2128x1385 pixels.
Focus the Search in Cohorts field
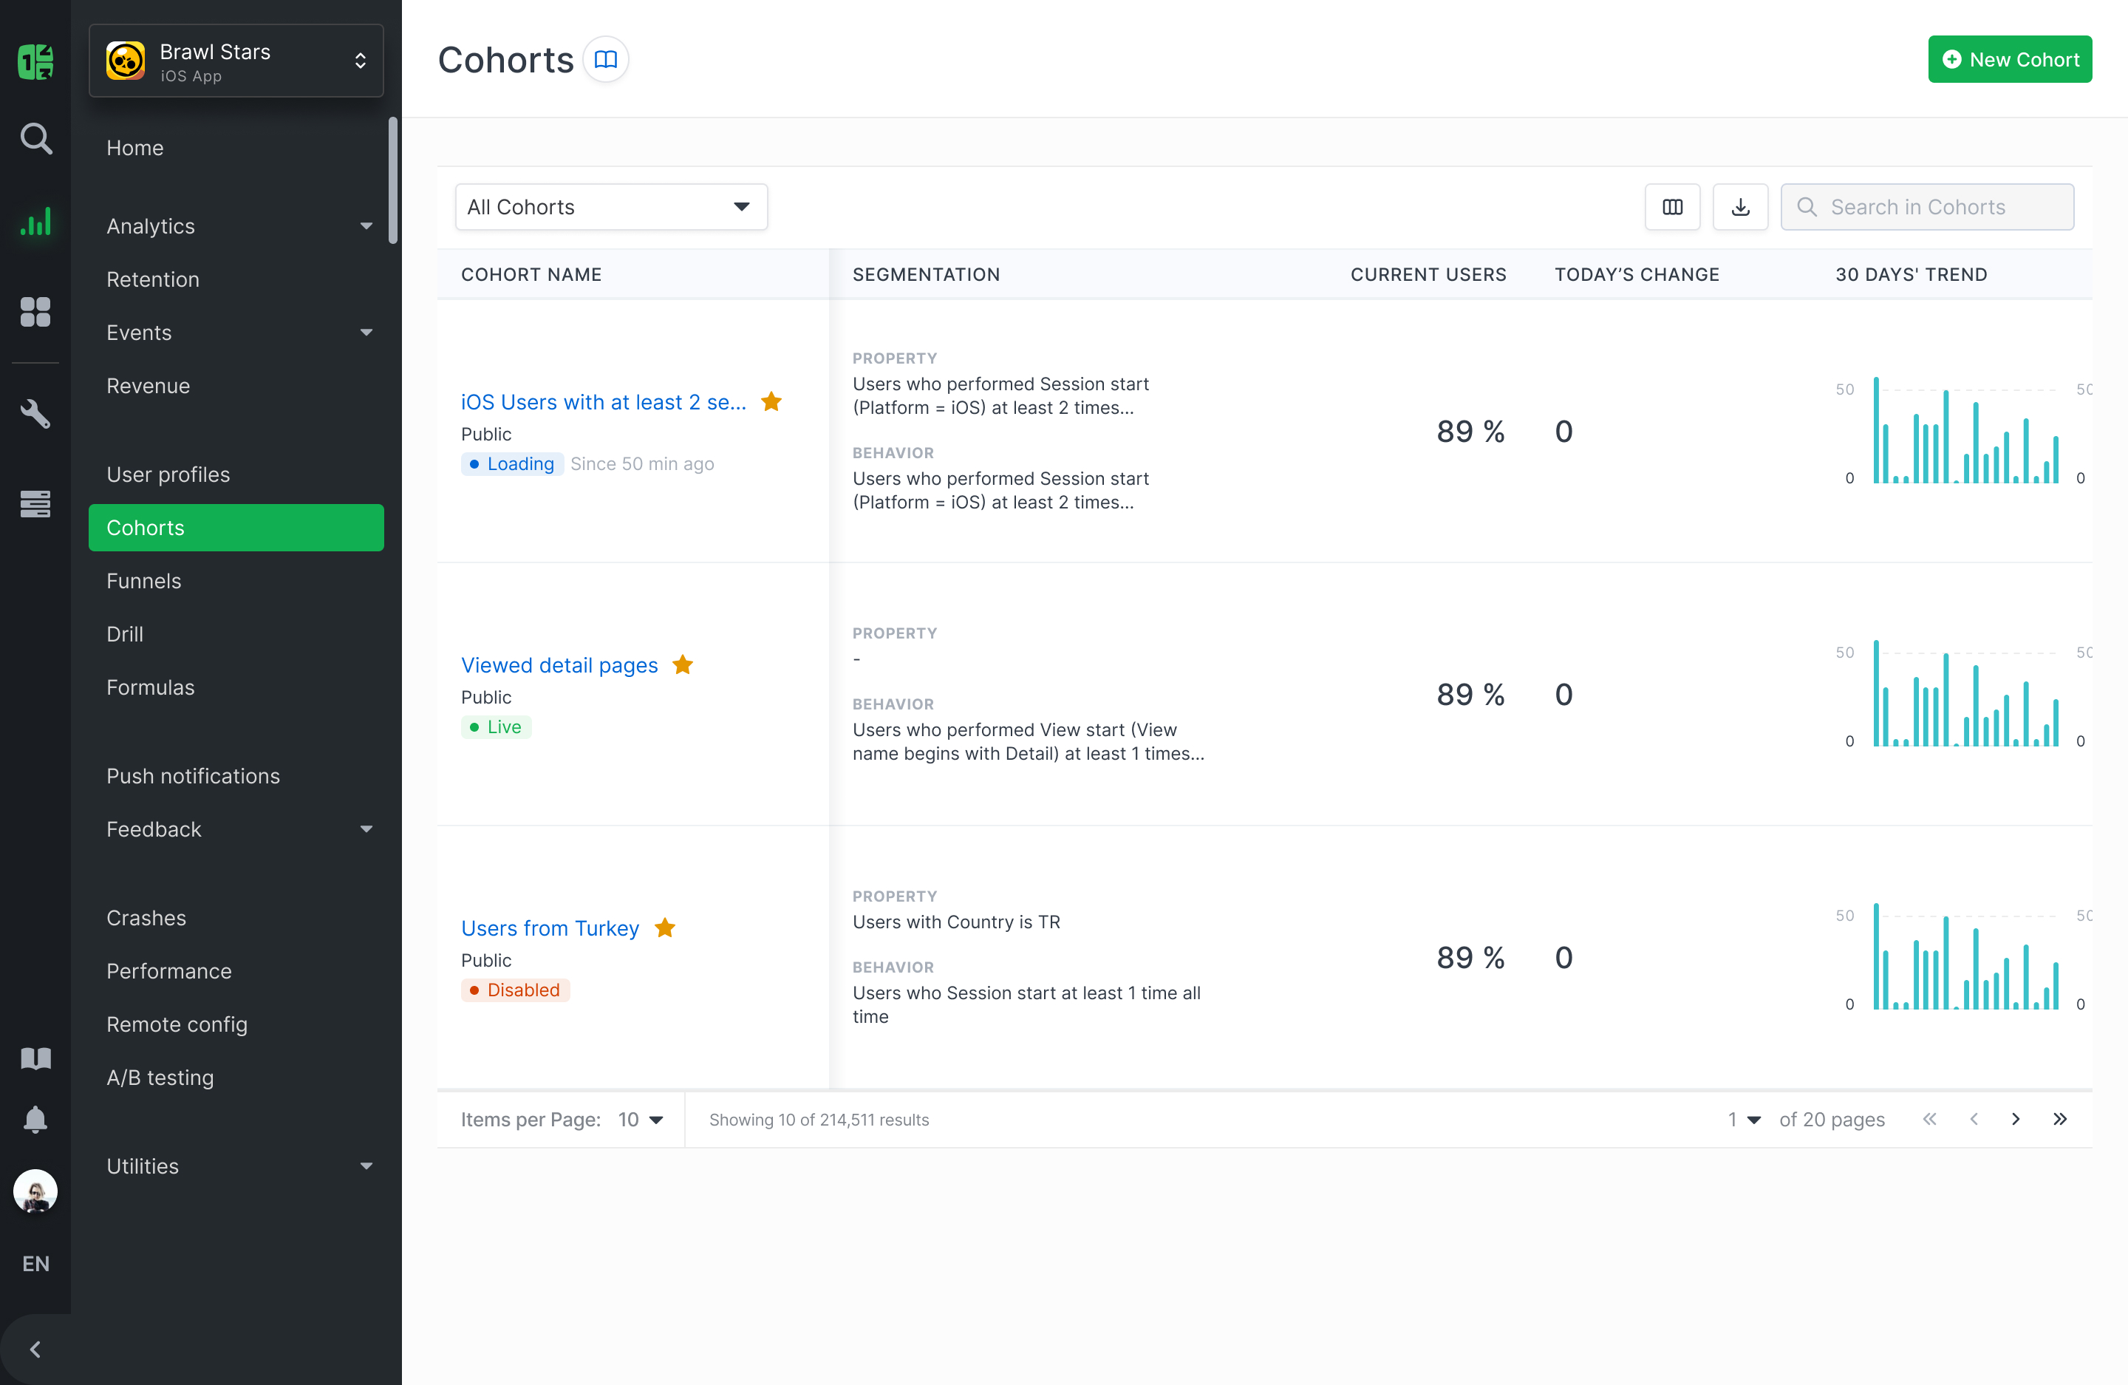pos(1927,208)
